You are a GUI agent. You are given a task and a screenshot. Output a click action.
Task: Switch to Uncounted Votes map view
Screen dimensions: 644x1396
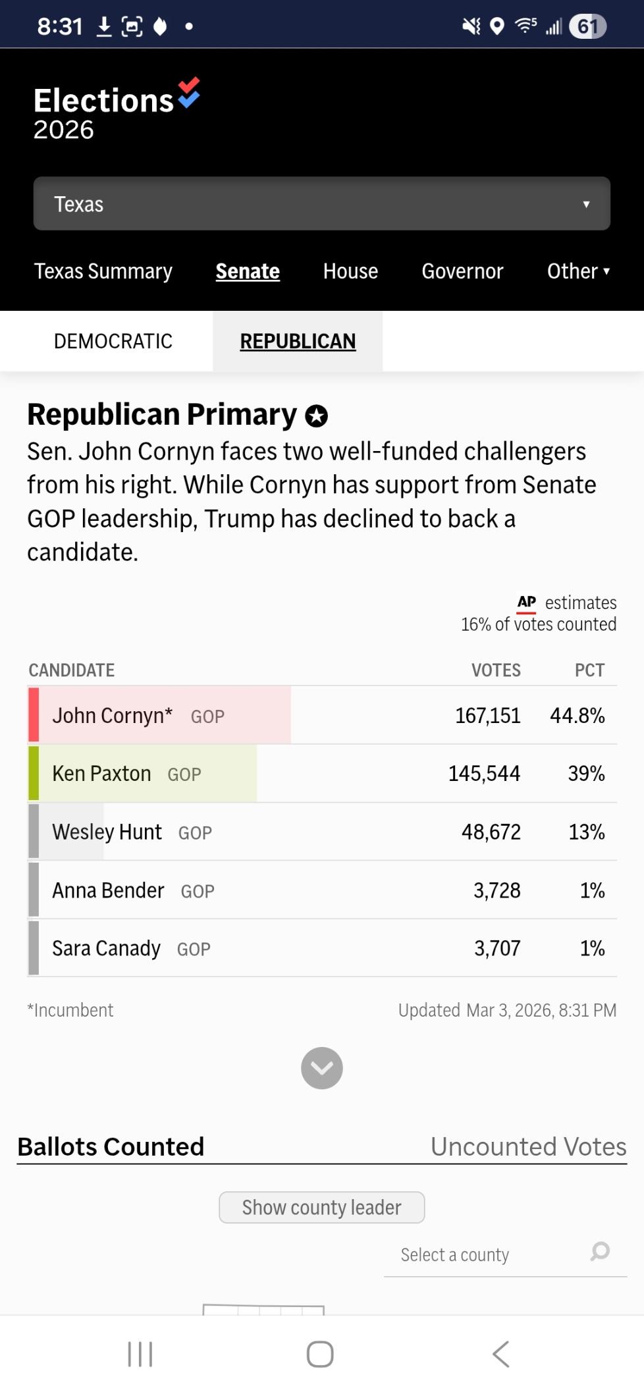point(528,1147)
